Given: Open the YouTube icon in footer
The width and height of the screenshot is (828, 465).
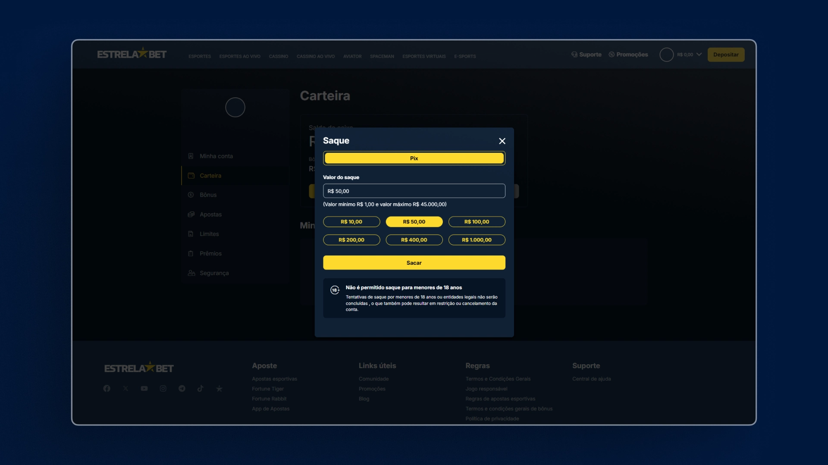Looking at the screenshot, I should click(x=144, y=388).
